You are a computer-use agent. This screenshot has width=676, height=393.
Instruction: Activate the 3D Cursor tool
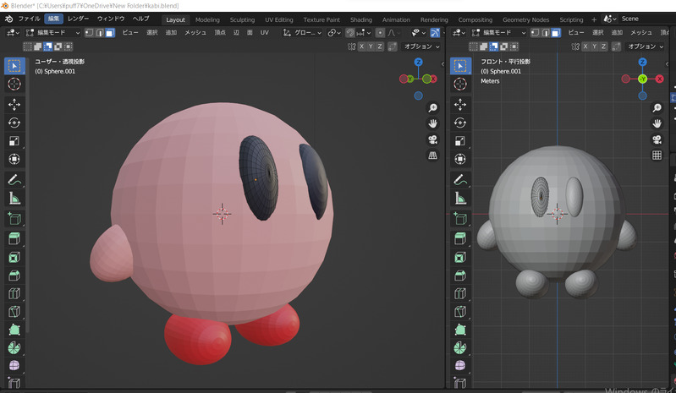[14, 84]
